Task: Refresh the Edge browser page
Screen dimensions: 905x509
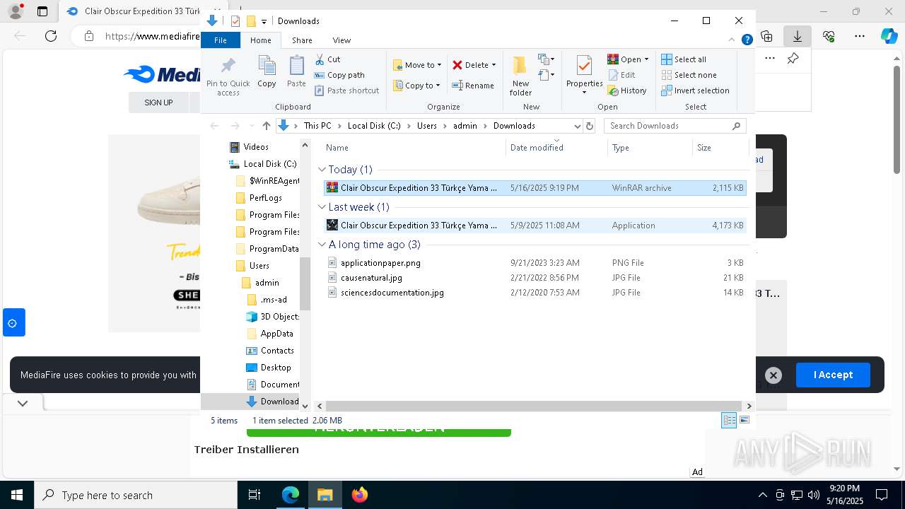Action: pos(50,36)
